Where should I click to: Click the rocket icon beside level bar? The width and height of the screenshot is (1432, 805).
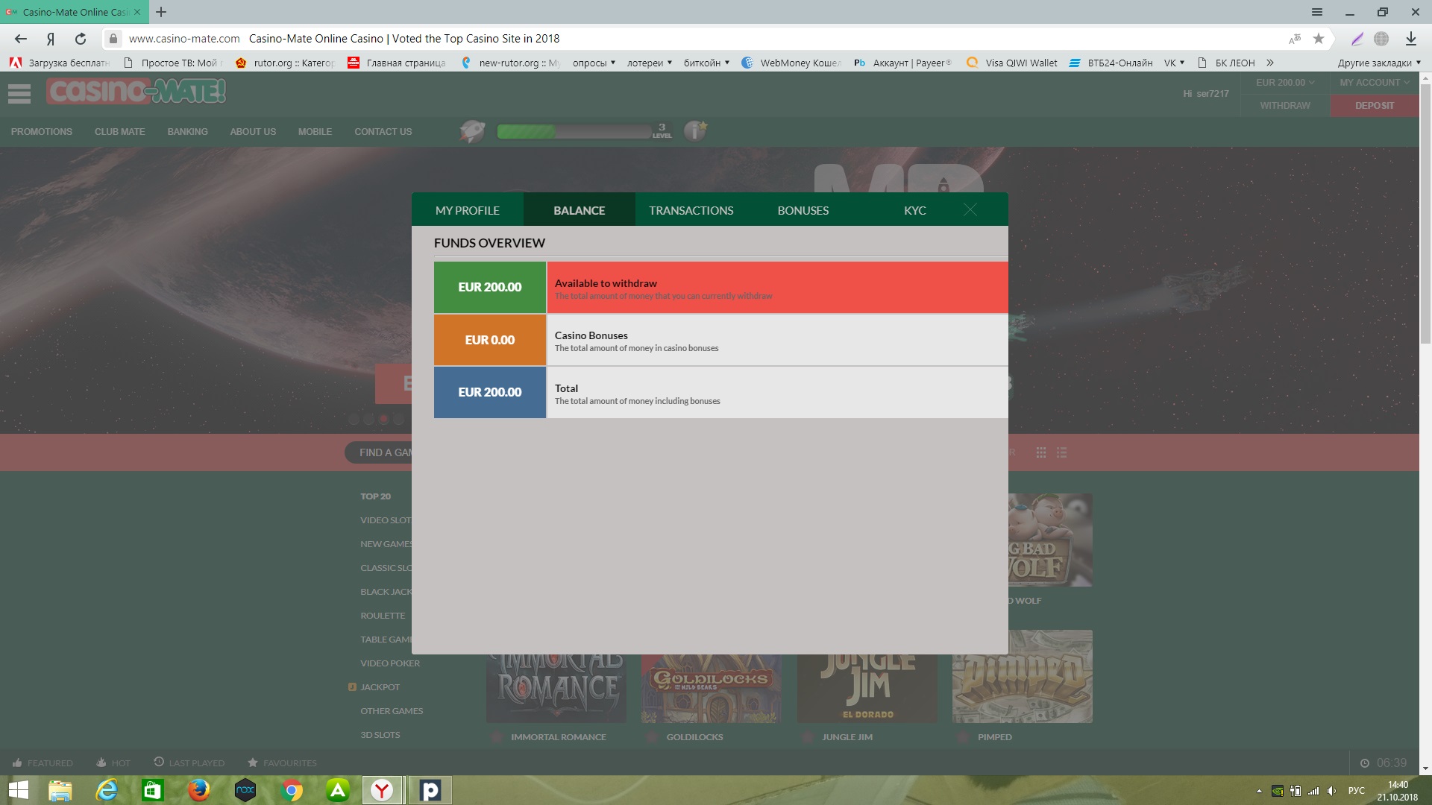click(x=472, y=131)
